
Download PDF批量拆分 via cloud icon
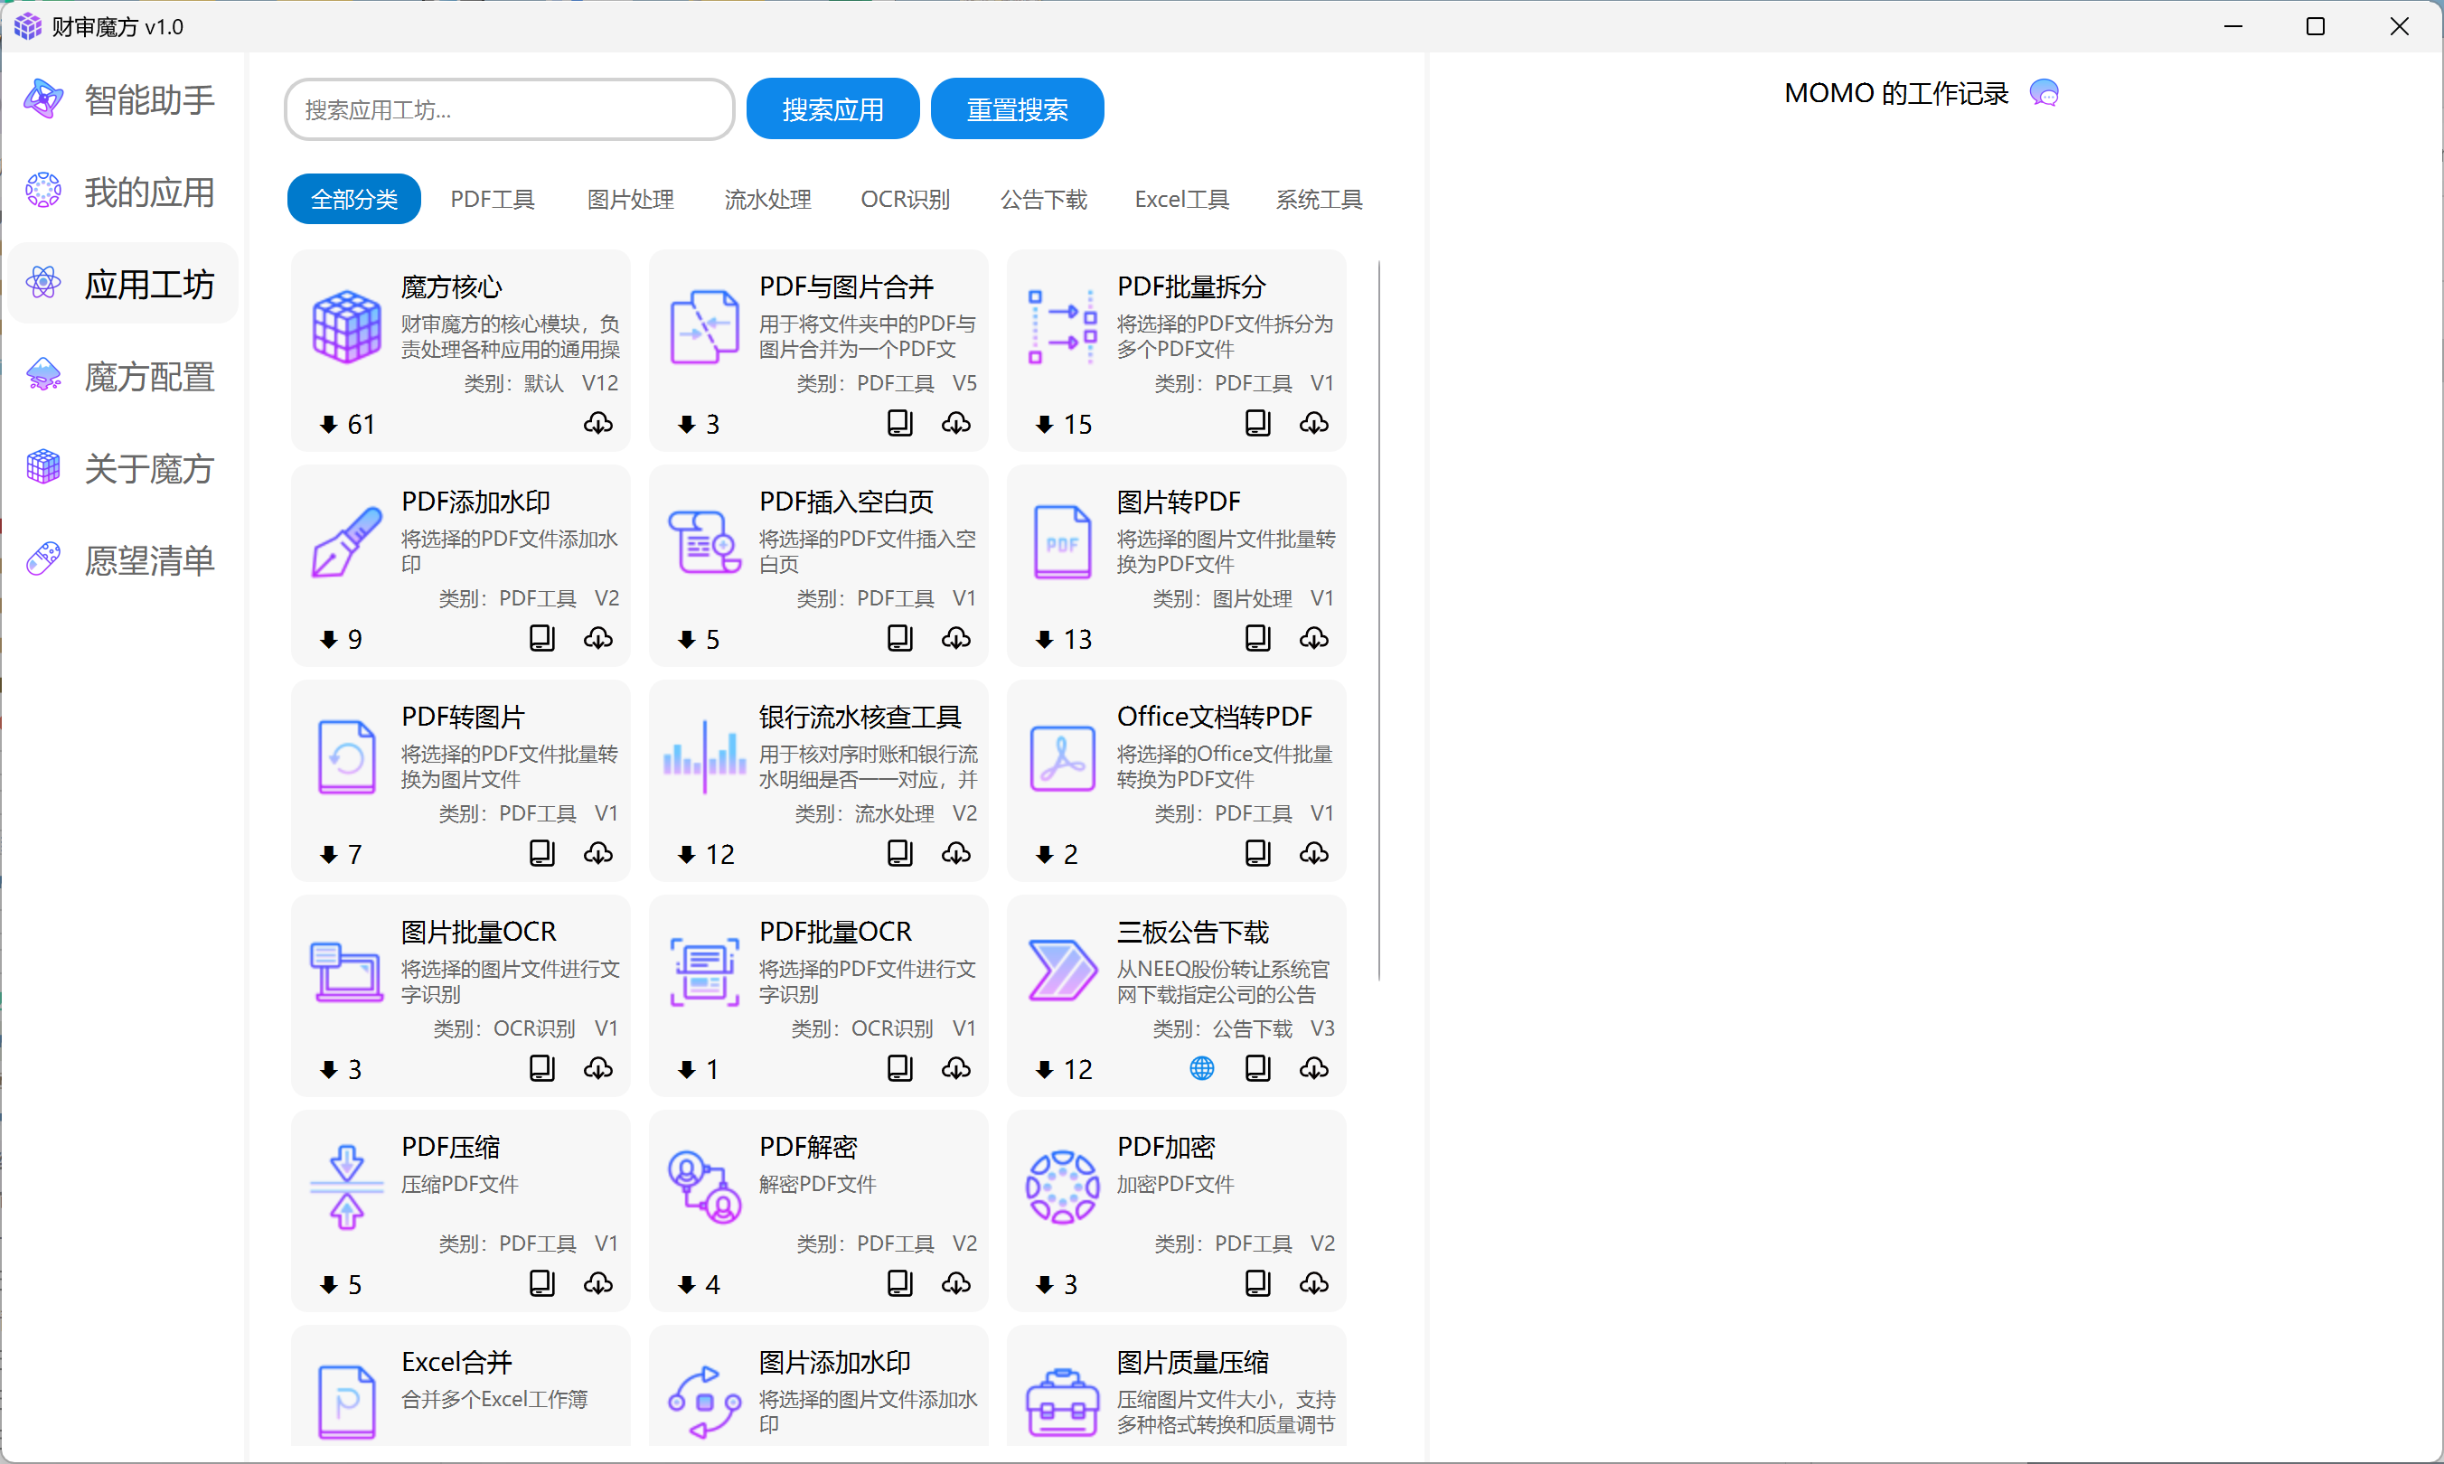[x=1313, y=423]
